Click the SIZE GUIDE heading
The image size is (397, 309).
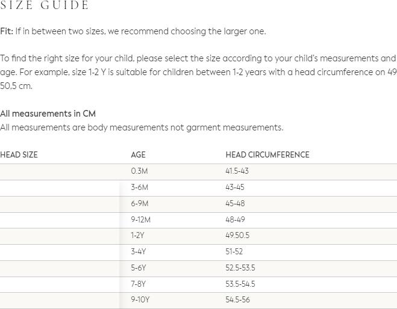tap(45, 5)
